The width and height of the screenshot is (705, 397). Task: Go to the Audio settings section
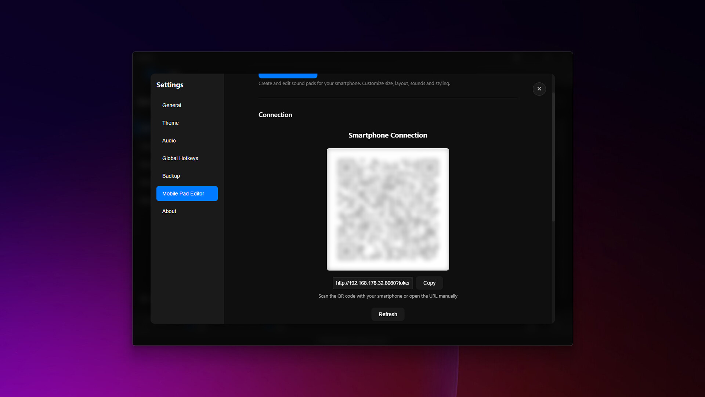click(x=169, y=140)
